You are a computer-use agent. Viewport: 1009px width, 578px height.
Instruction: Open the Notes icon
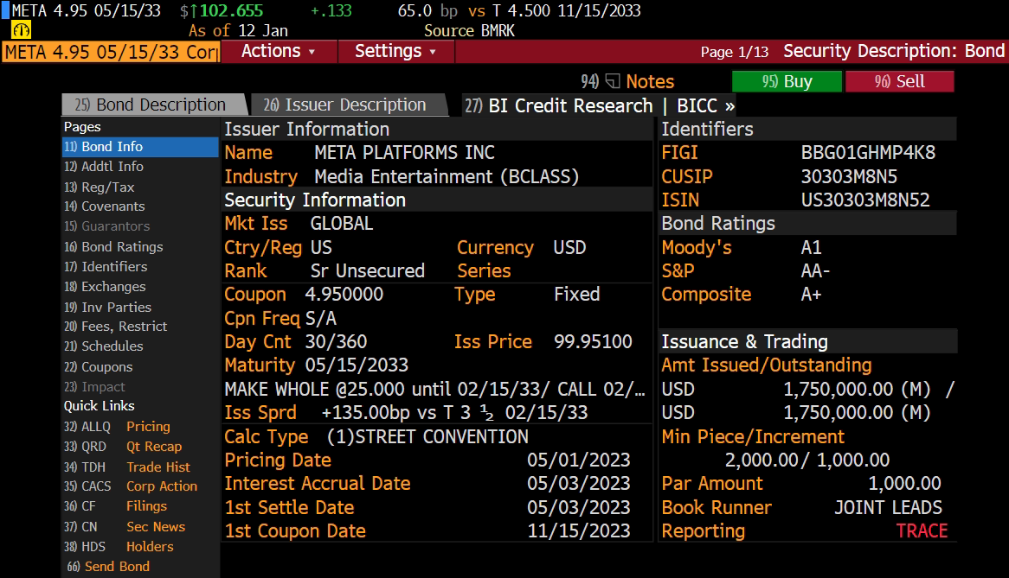click(613, 81)
